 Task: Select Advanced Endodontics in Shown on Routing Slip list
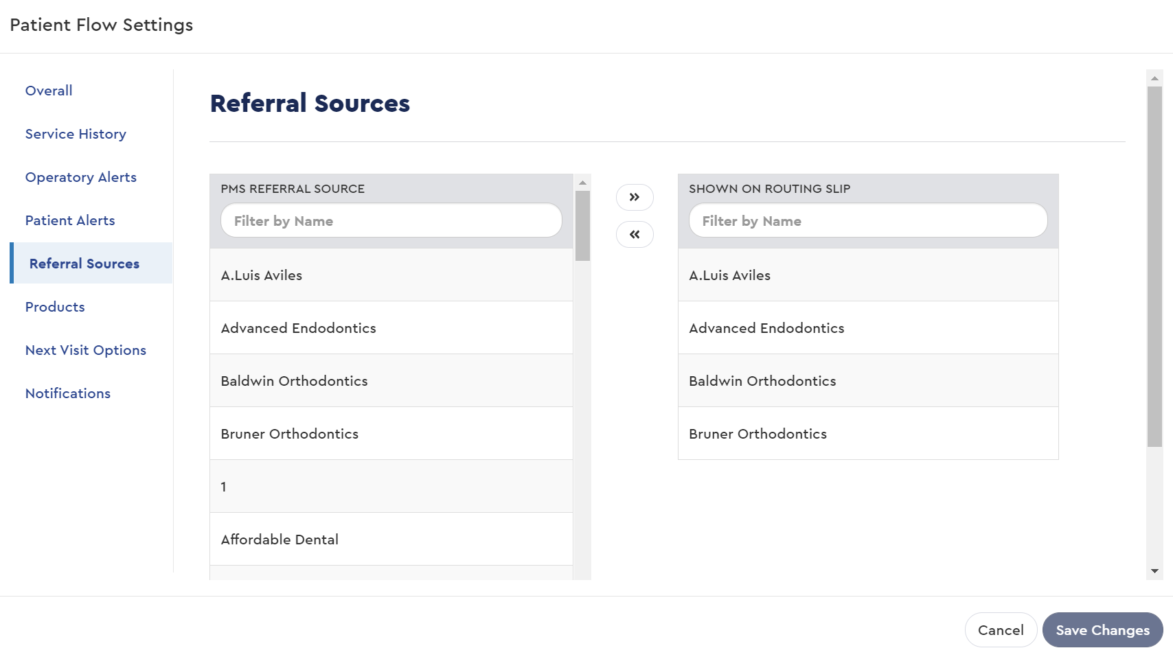(868, 327)
